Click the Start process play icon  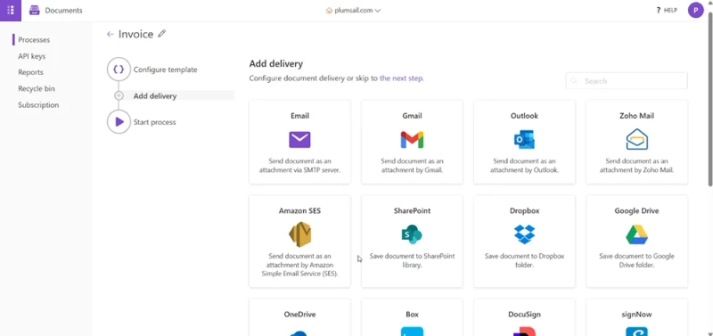pyautogui.click(x=119, y=122)
